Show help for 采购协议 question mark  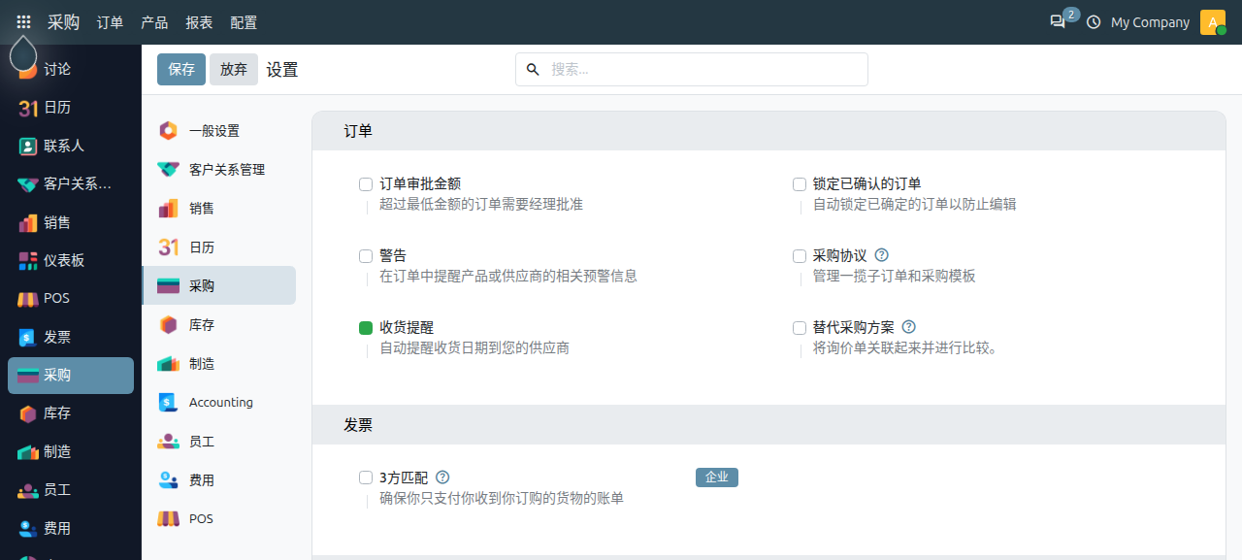point(882,255)
